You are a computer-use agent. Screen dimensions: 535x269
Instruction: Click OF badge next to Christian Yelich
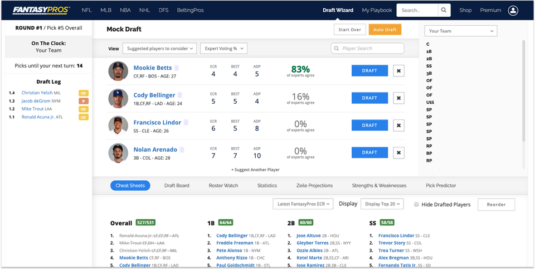pos(84,93)
